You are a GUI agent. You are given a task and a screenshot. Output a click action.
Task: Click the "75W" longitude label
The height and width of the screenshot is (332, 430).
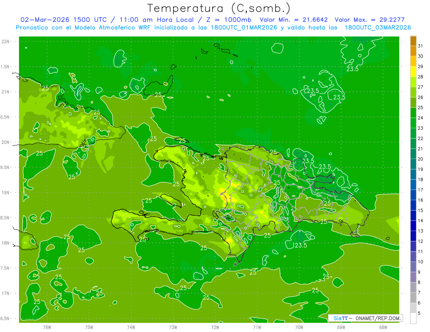coord(89,327)
